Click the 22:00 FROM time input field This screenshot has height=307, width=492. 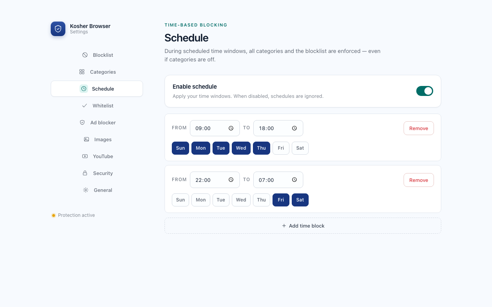215,180
